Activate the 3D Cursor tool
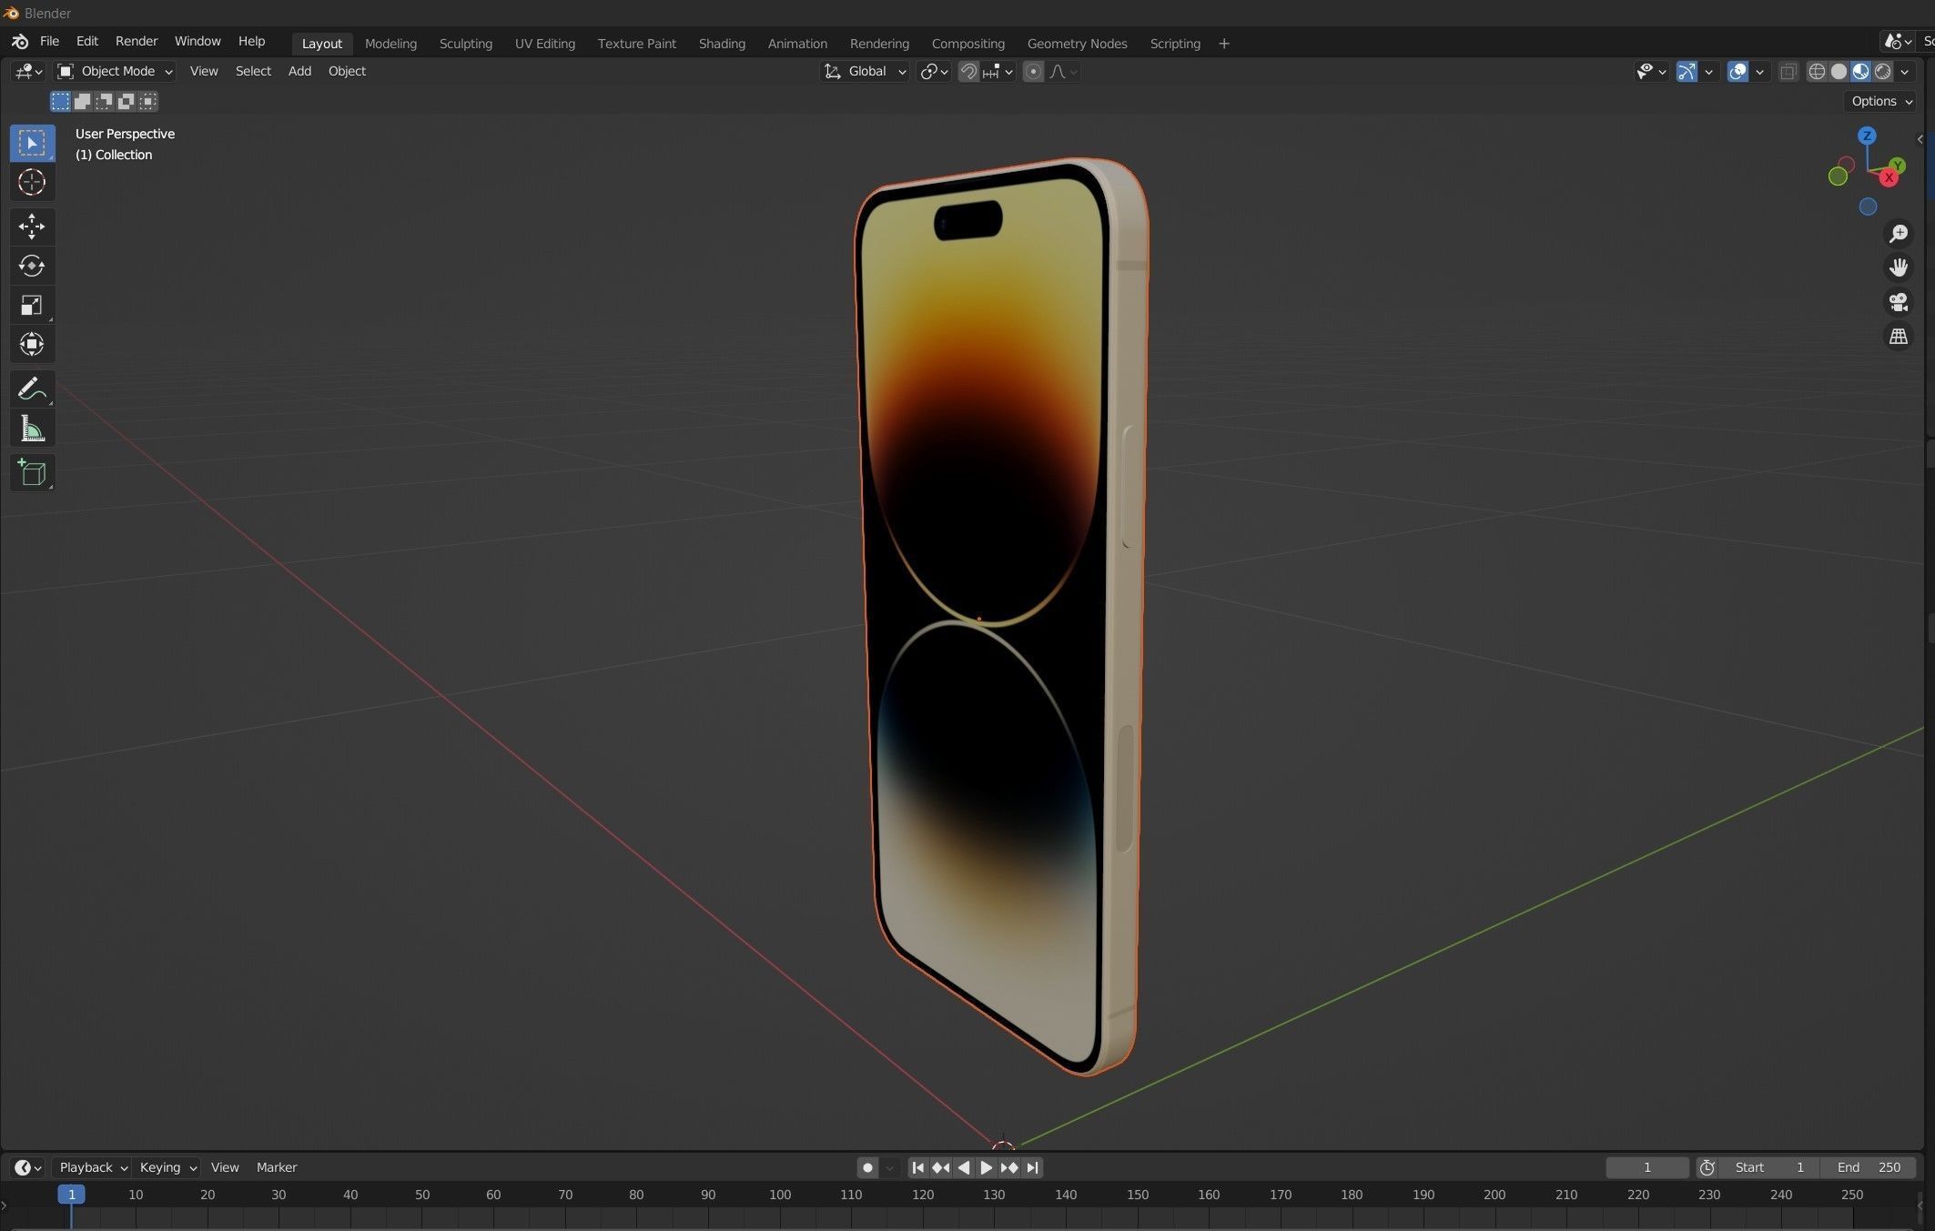1935x1231 pixels. point(32,183)
